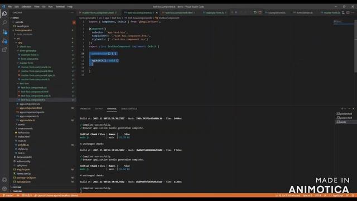
Task: Open the Edit menu
Action: (16, 7)
